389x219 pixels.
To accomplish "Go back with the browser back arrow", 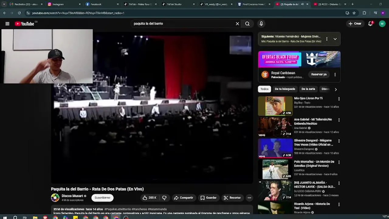I will [4, 13].
